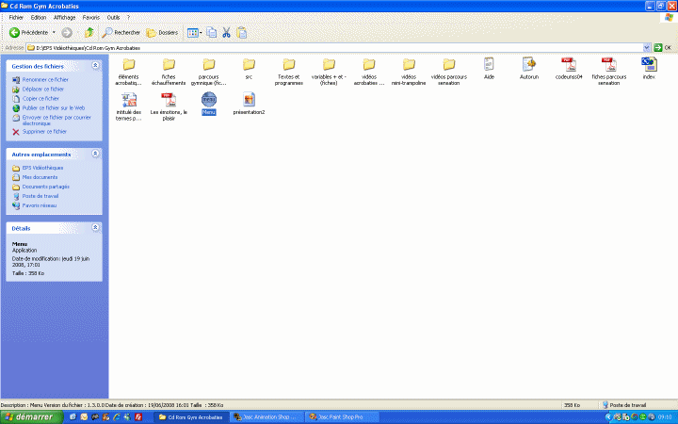Select the index HTML file icon
678x424 pixels.
pyautogui.click(x=649, y=65)
